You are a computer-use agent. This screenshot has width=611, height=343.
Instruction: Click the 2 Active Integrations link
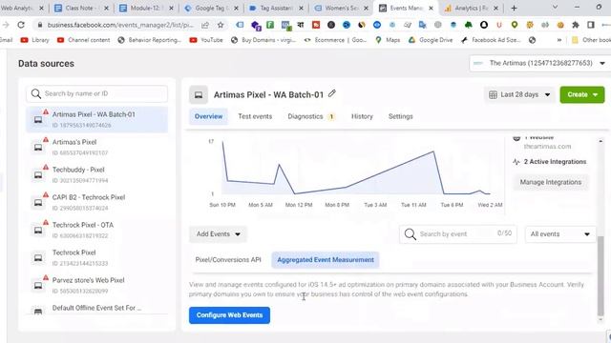[555, 162]
